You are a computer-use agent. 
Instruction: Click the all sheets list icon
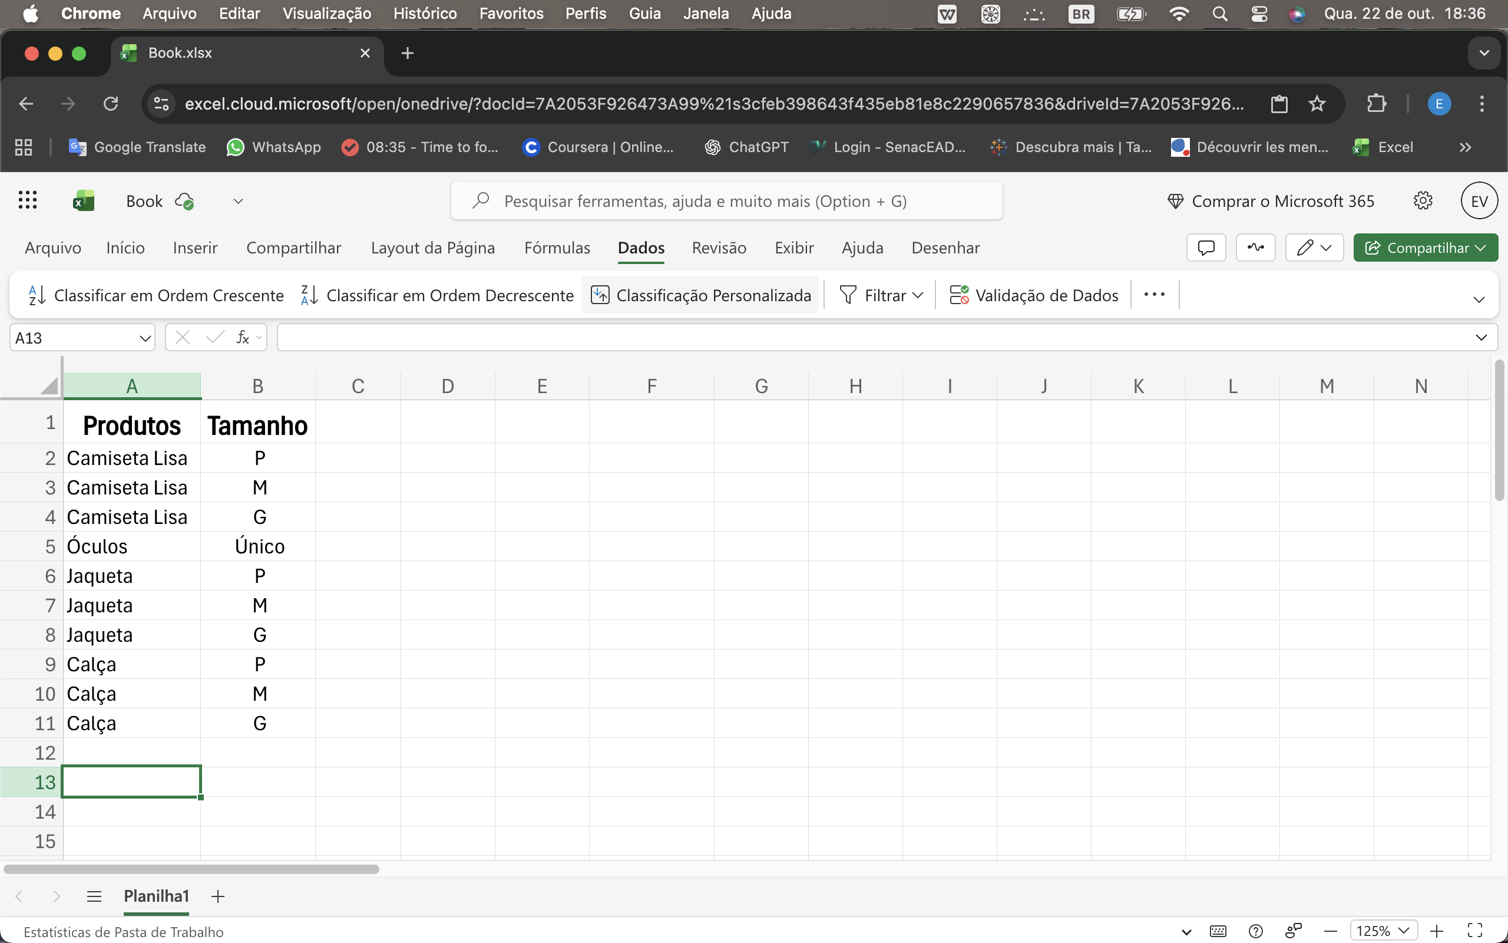pos(94,896)
